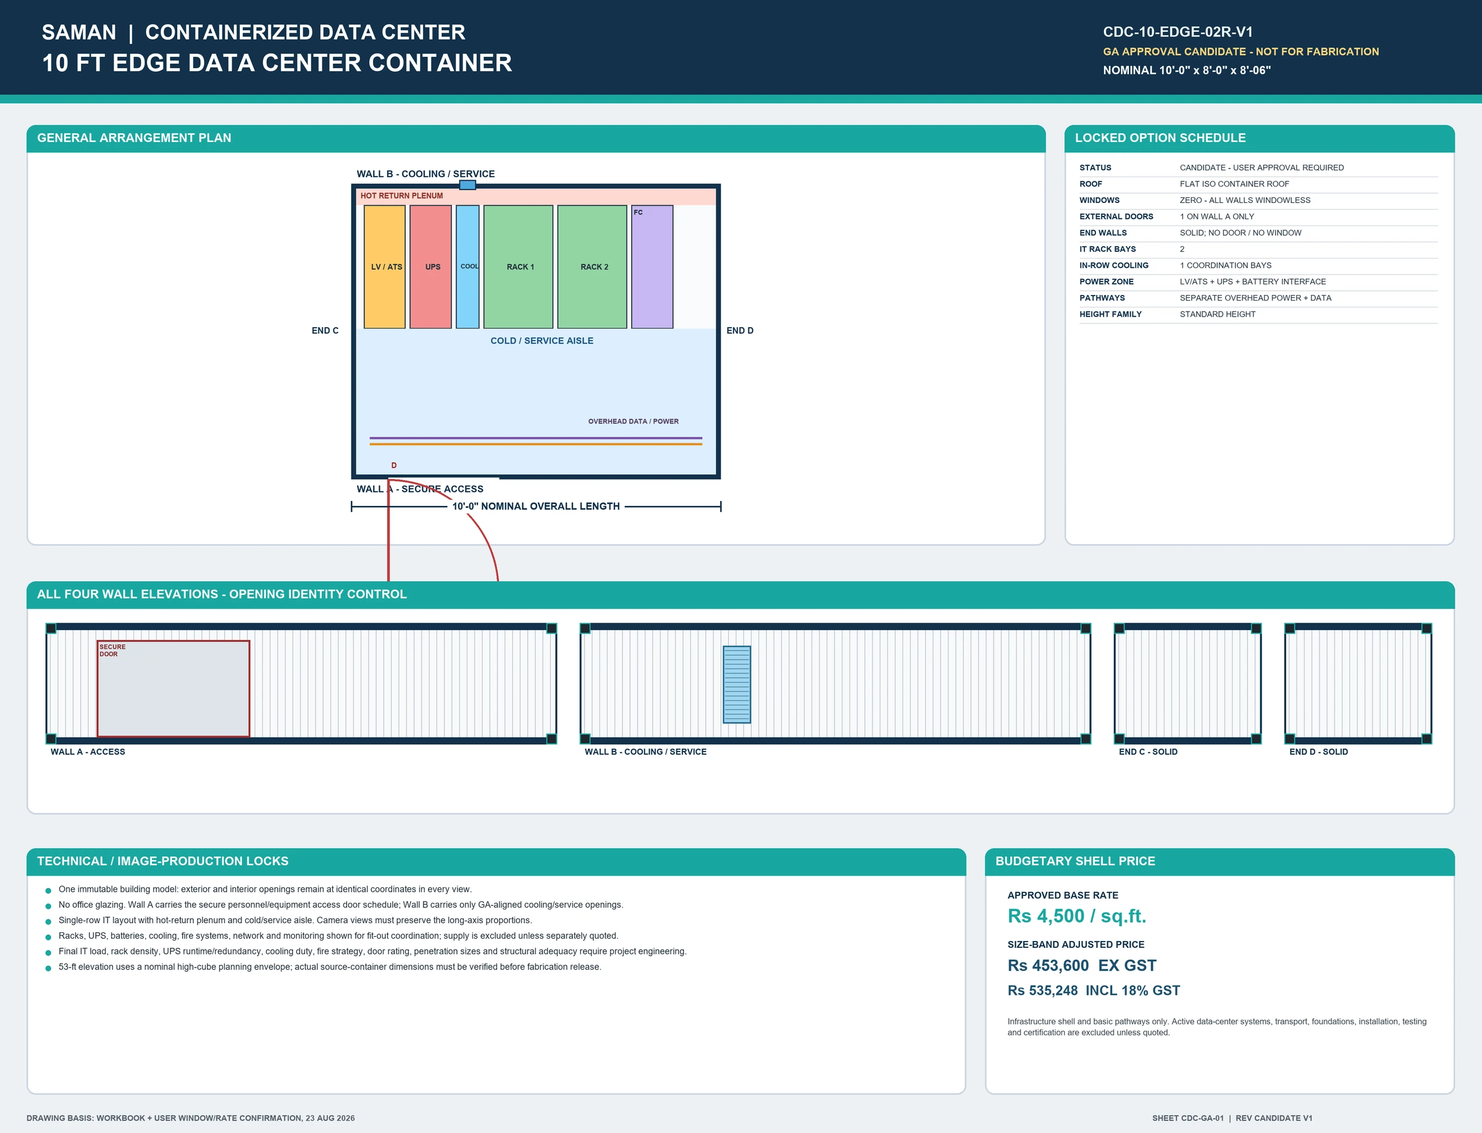Click the FLAT ISO CONTAINER ROOF value
1482x1133 pixels.
[x=1234, y=184]
